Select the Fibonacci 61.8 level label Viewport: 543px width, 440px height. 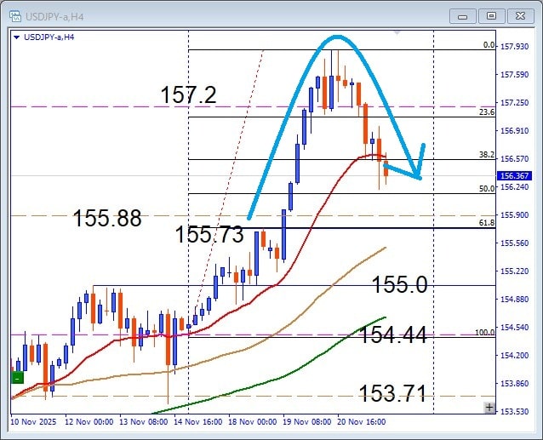tap(487, 222)
